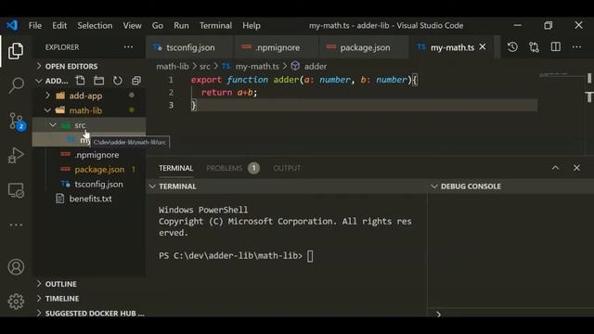This screenshot has height=334, width=594.
Task: Open the View menu
Action: pos(132,25)
